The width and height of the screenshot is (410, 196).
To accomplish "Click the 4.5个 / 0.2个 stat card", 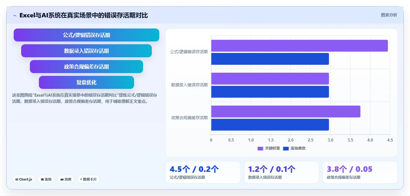I will [203, 172].
